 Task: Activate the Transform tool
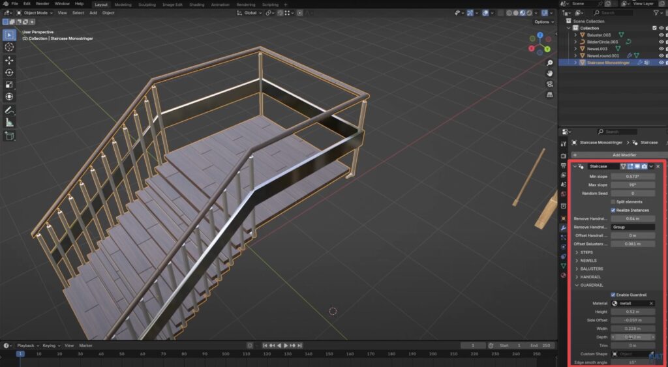[x=9, y=96]
